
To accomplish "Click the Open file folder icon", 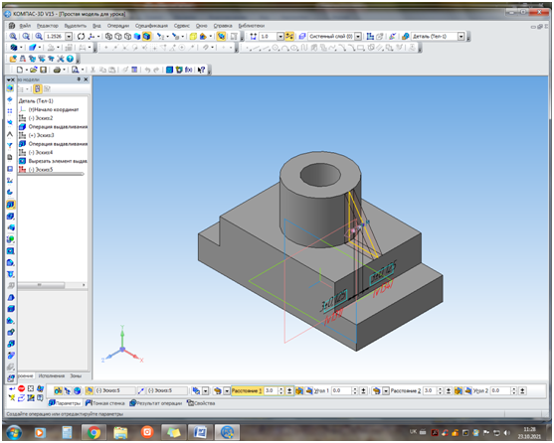I will click(x=33, y=70).
